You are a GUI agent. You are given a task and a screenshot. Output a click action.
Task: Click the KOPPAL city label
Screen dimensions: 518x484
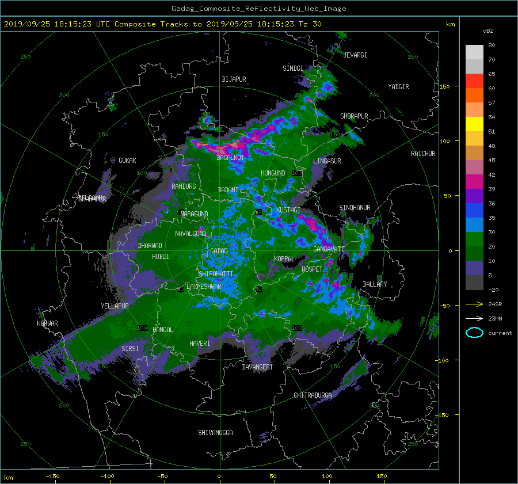[284, 259]
